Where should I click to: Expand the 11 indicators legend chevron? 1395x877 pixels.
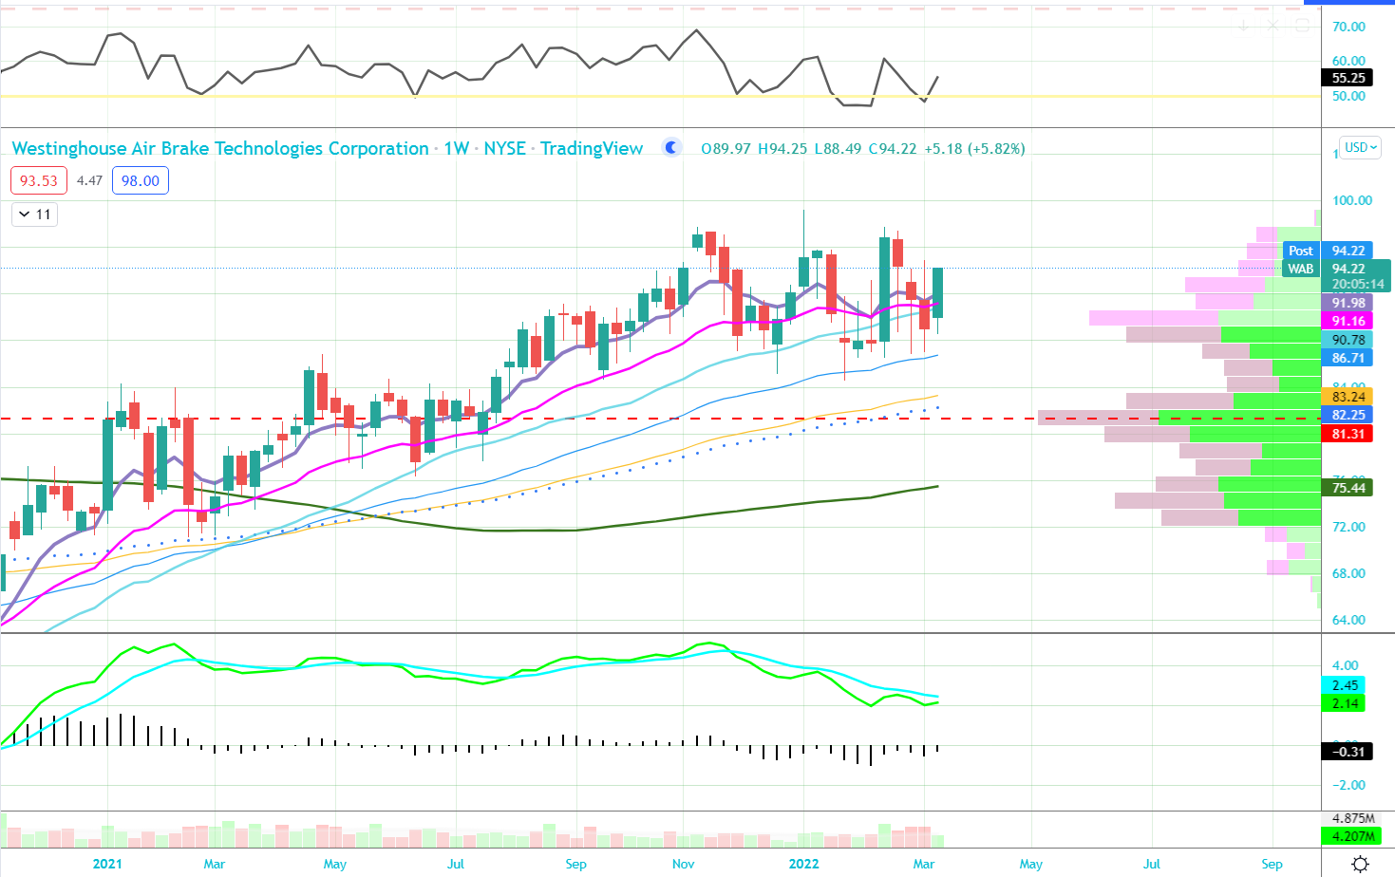[x=26, y=215]
